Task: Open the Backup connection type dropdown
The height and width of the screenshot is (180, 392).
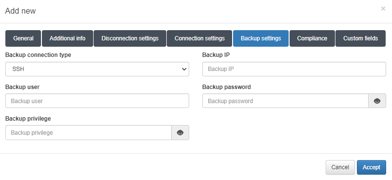Action: 97,69
